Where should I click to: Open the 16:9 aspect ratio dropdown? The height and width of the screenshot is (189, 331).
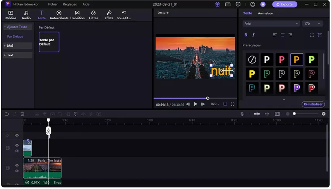pos(214,104)
